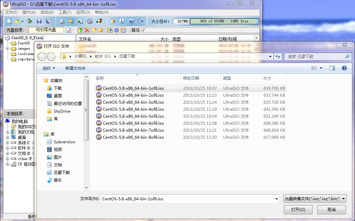This screenshot has width=355, height=221.
Task: Click the Compress ISO icon in UltraISO
Action: tap(71, 21)
